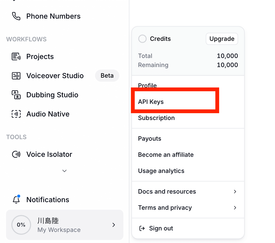
Task: Click the Sign out arrow icon
Action: pyautogui.click(x=142, y=228)
